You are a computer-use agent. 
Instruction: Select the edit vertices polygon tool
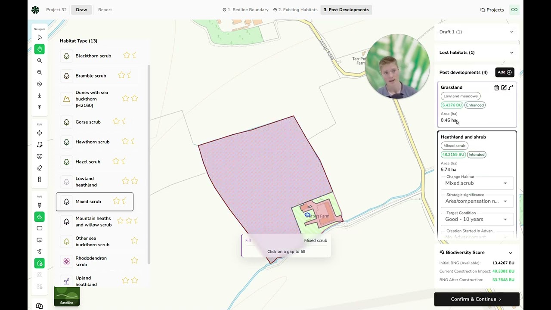point(40,145)
